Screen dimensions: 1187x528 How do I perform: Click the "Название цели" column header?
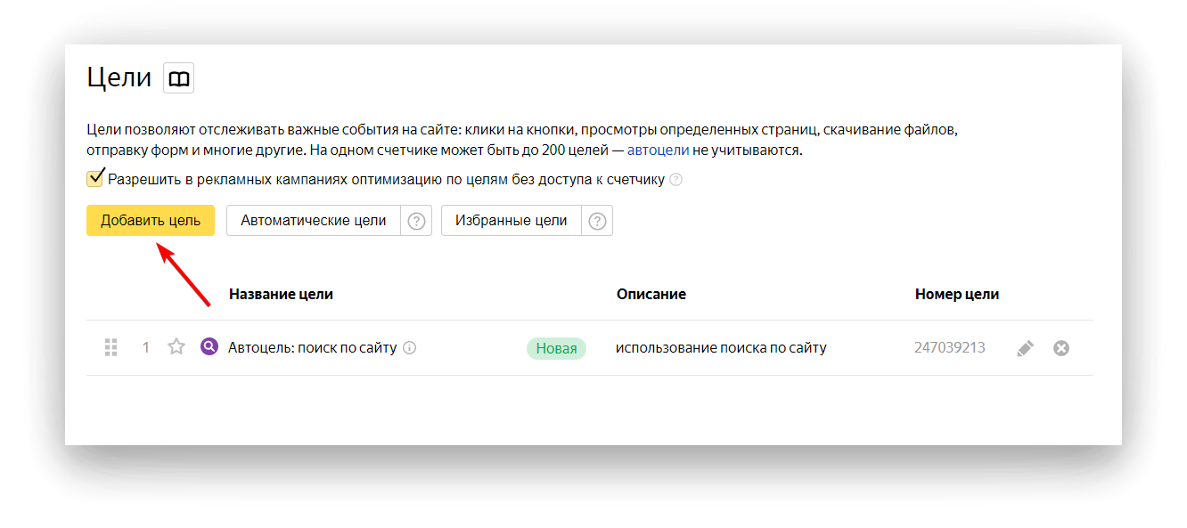281,294
